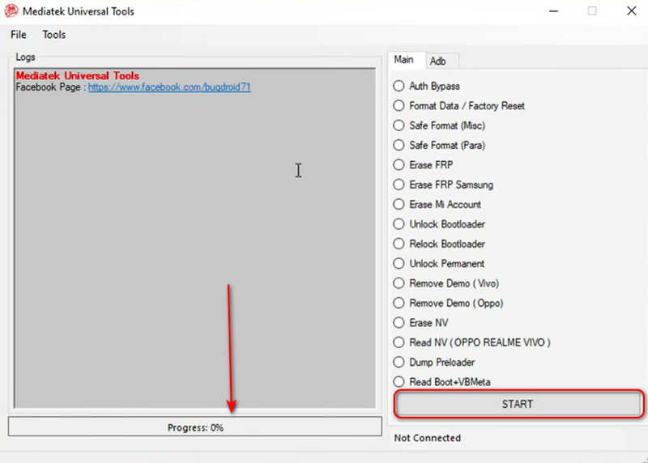Image resolution: width=648 pixels, height=463 pixels.
Task: Choose Read Boot+VBMeta option
Action: (x=442, y=382)
